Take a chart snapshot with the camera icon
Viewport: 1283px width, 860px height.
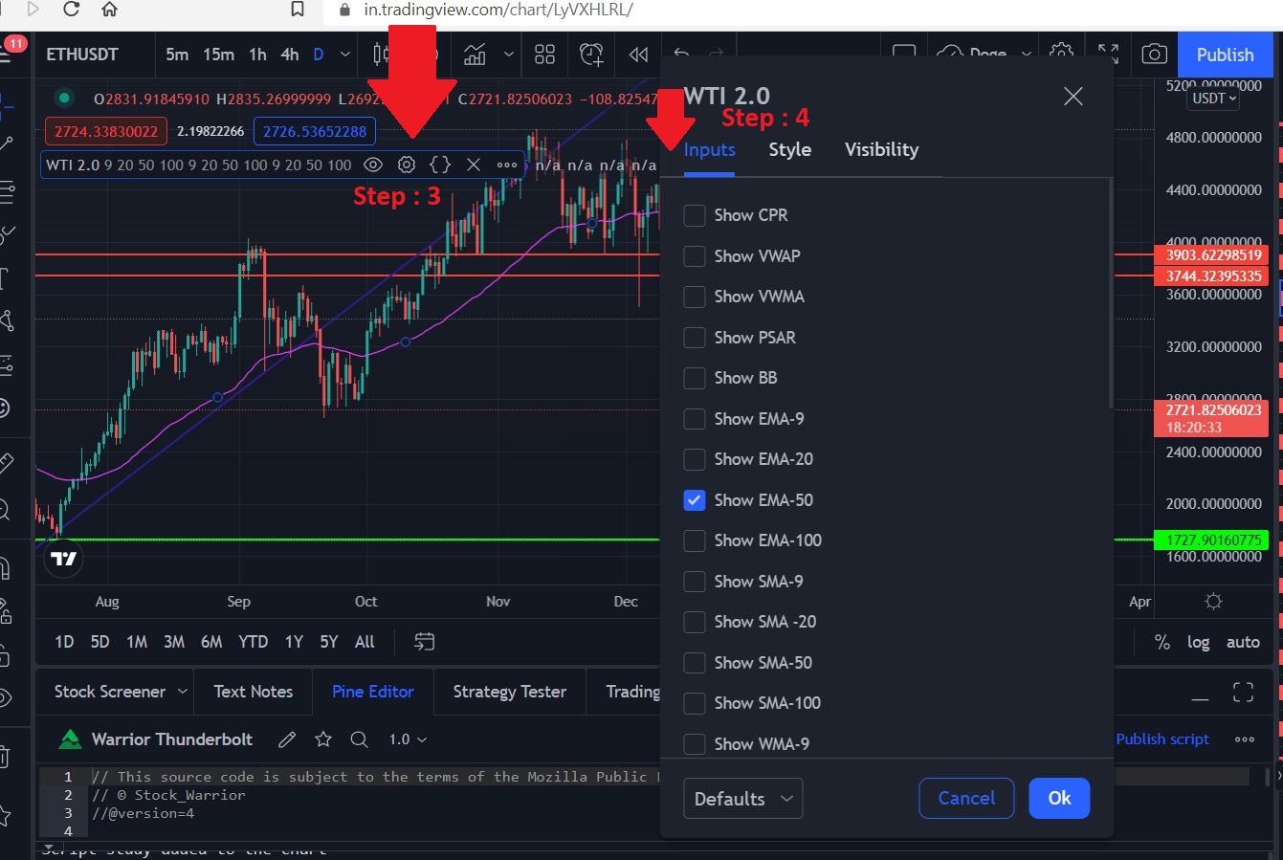[1155, 55]
